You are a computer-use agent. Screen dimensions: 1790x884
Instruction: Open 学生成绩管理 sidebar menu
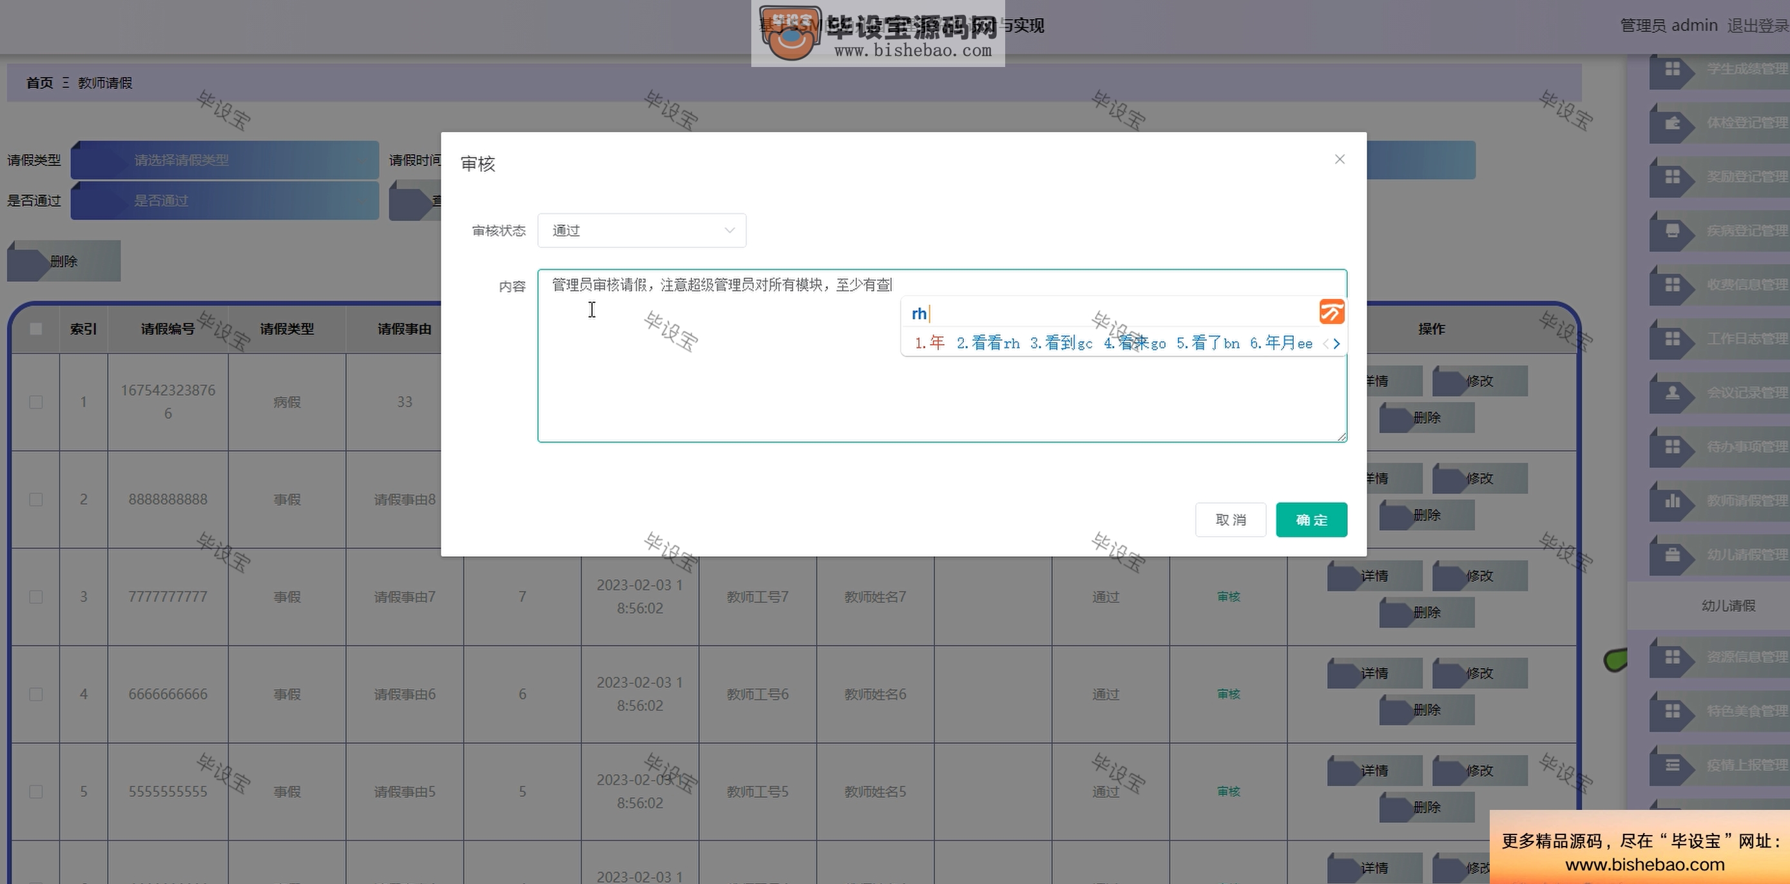tap(1720, 69)
